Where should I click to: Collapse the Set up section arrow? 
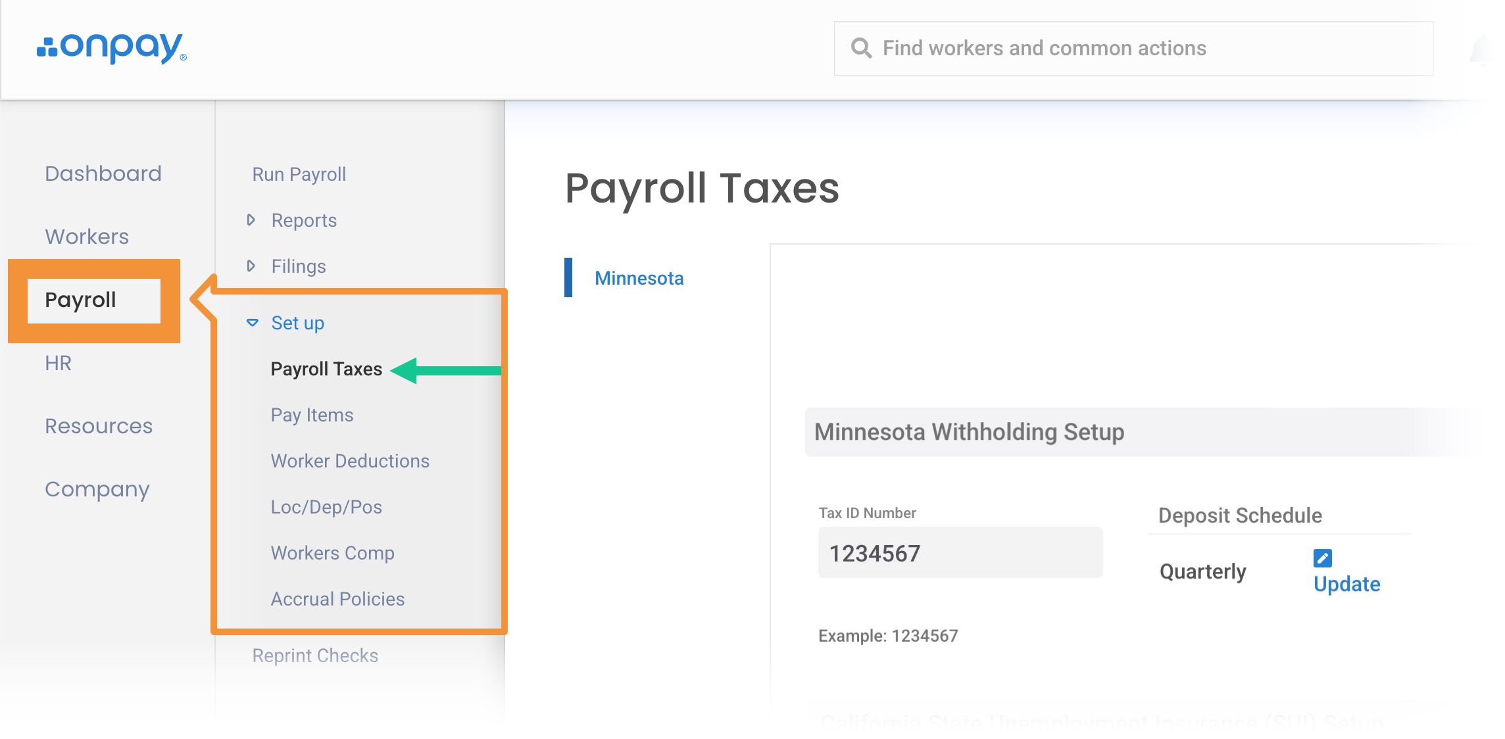(252, 323)
